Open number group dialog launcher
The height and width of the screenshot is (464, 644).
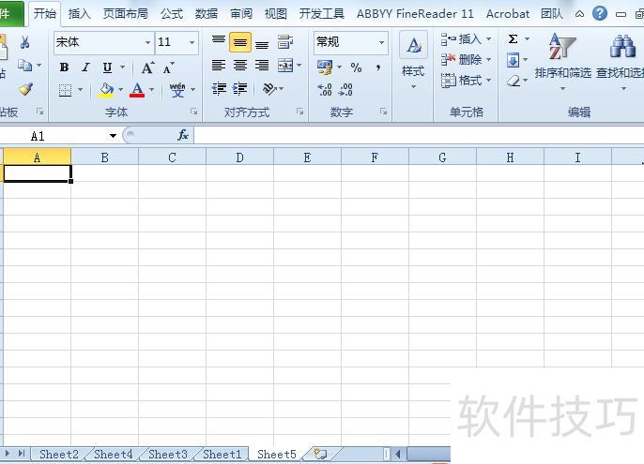pos(384,112)
